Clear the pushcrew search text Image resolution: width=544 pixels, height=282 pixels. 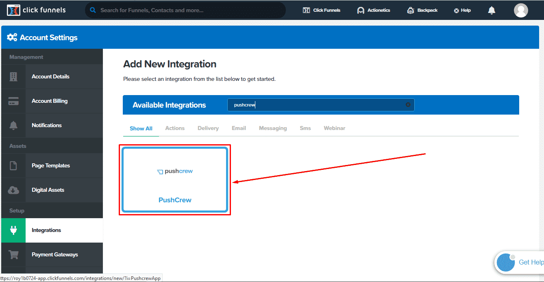click(408, 105)
